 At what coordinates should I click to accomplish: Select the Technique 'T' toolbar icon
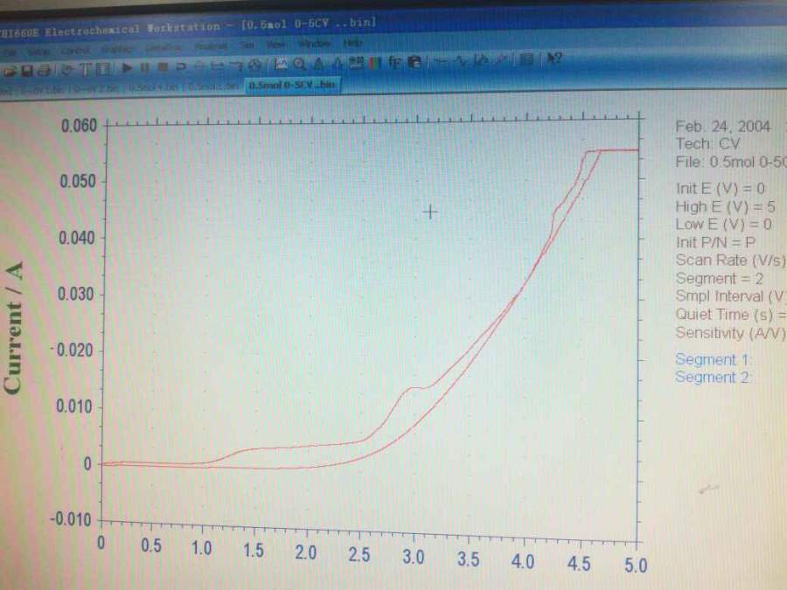[x=86, y=69]
